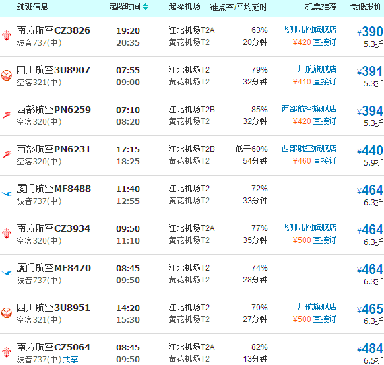Click the China Southern logo for CZ5064
The width and height of the screenshot is (384, 365).
point(7,352)
